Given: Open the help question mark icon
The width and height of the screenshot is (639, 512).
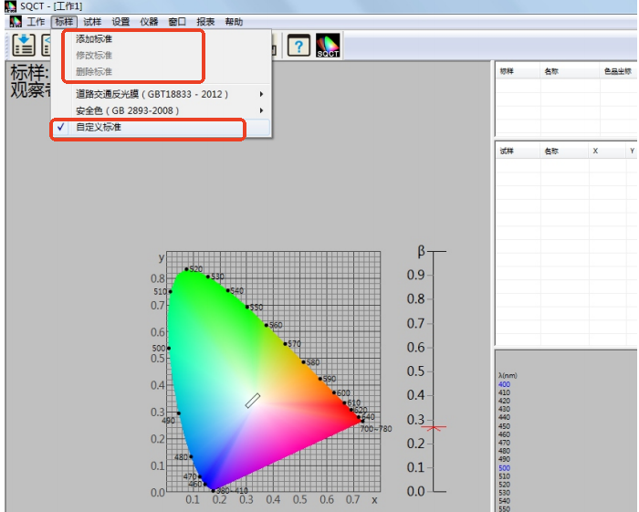Looking at the screenshot, I should click(x=299, y=46).
